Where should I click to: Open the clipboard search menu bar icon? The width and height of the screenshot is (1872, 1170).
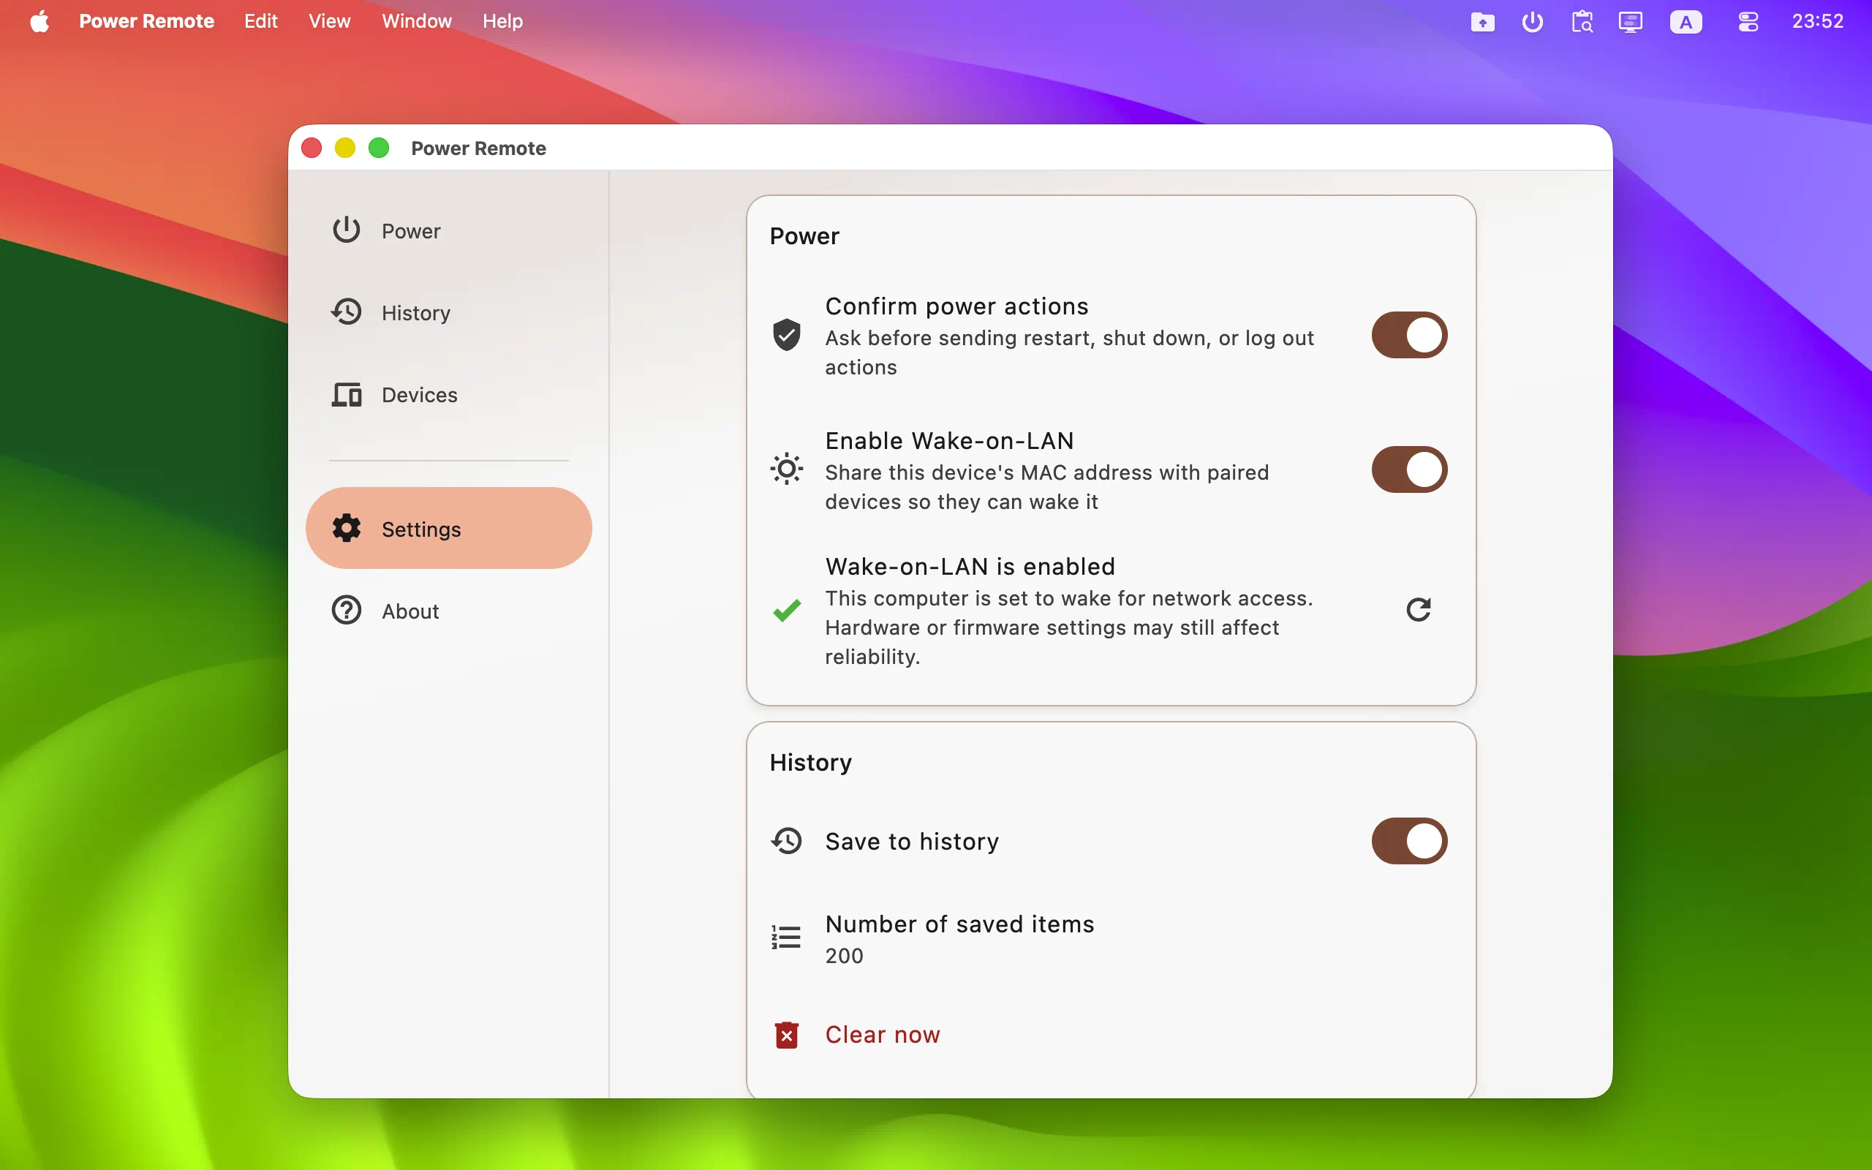1582,22
